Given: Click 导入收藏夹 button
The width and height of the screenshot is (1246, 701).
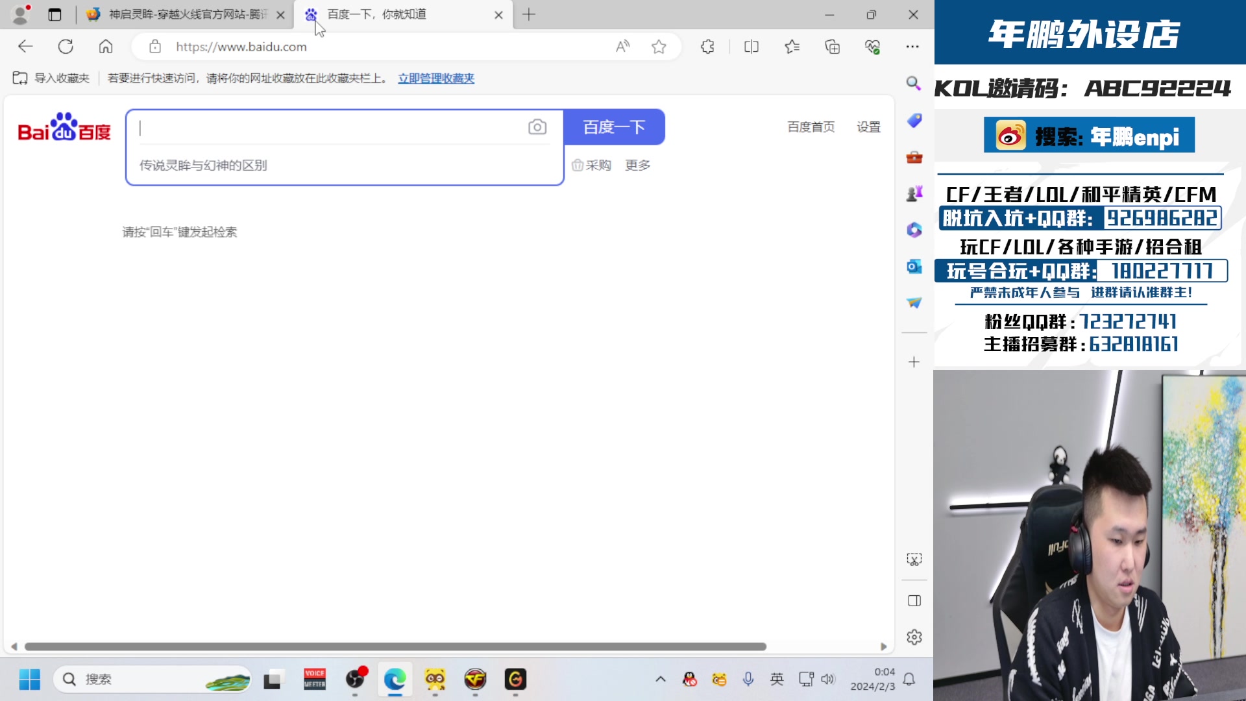Looking at the screenshot, I should (51, 78).
